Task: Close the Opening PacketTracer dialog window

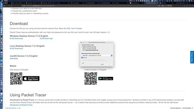Action: click(81, 42)
